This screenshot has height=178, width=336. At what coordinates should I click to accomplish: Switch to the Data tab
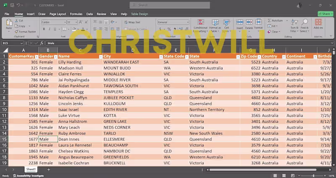[x=89, y=14]
